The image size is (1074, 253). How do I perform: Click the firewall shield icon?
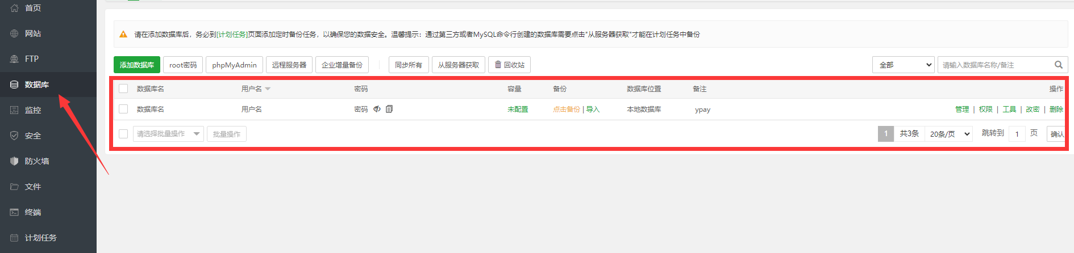[14, 161]
